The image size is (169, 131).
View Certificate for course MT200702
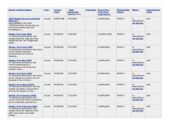pos(138,111)
